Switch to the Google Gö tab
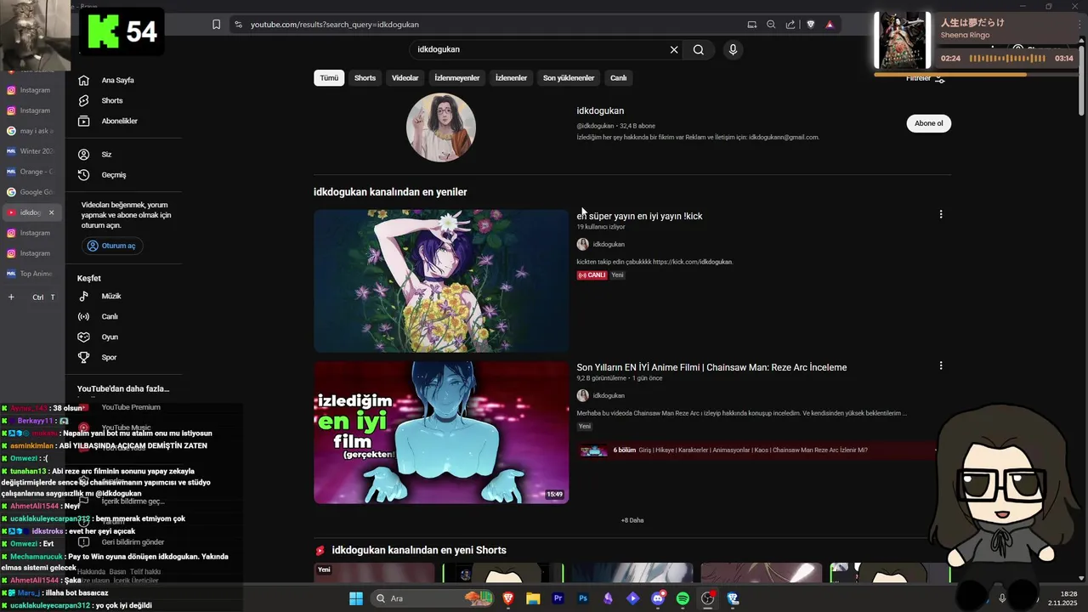Viewport: 1088px width, 612px height. point(31,192)
